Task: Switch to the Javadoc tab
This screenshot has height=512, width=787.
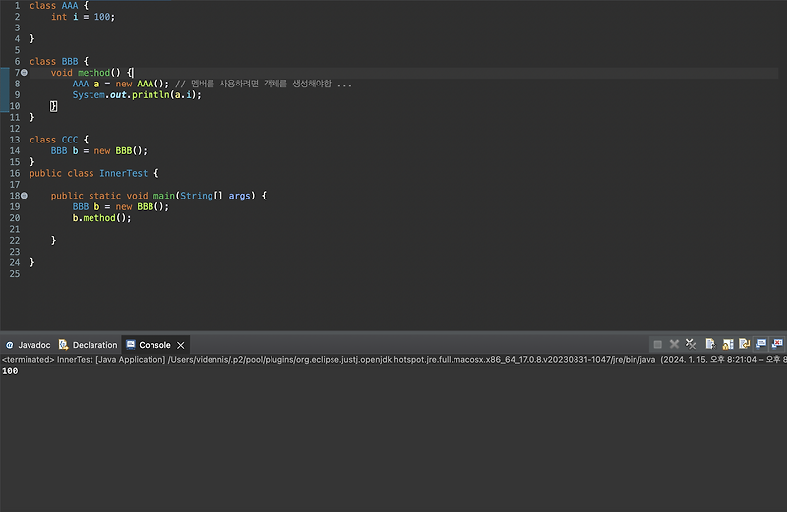Action: [x=29, y=345]
